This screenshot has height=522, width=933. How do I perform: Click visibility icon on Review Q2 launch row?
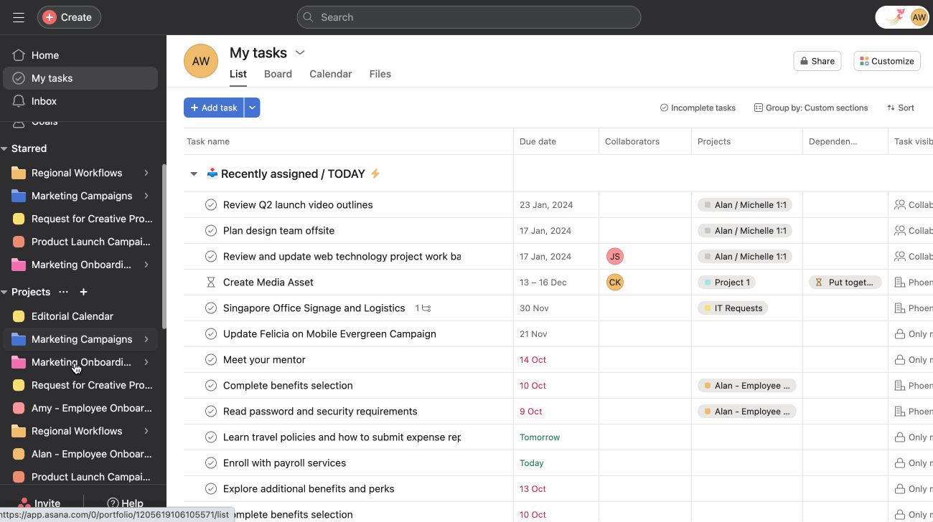click(x=899, y=205)
